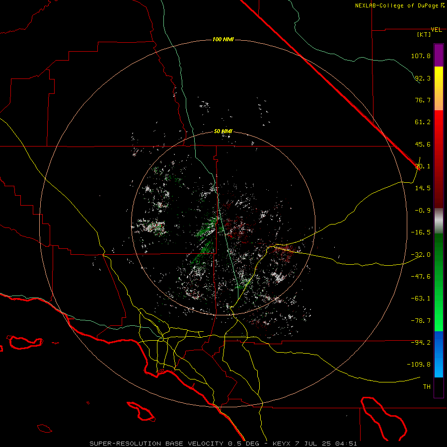Screen dimensions: 447x447
Task: Click the -94.2 scale value
Action: 421,342
